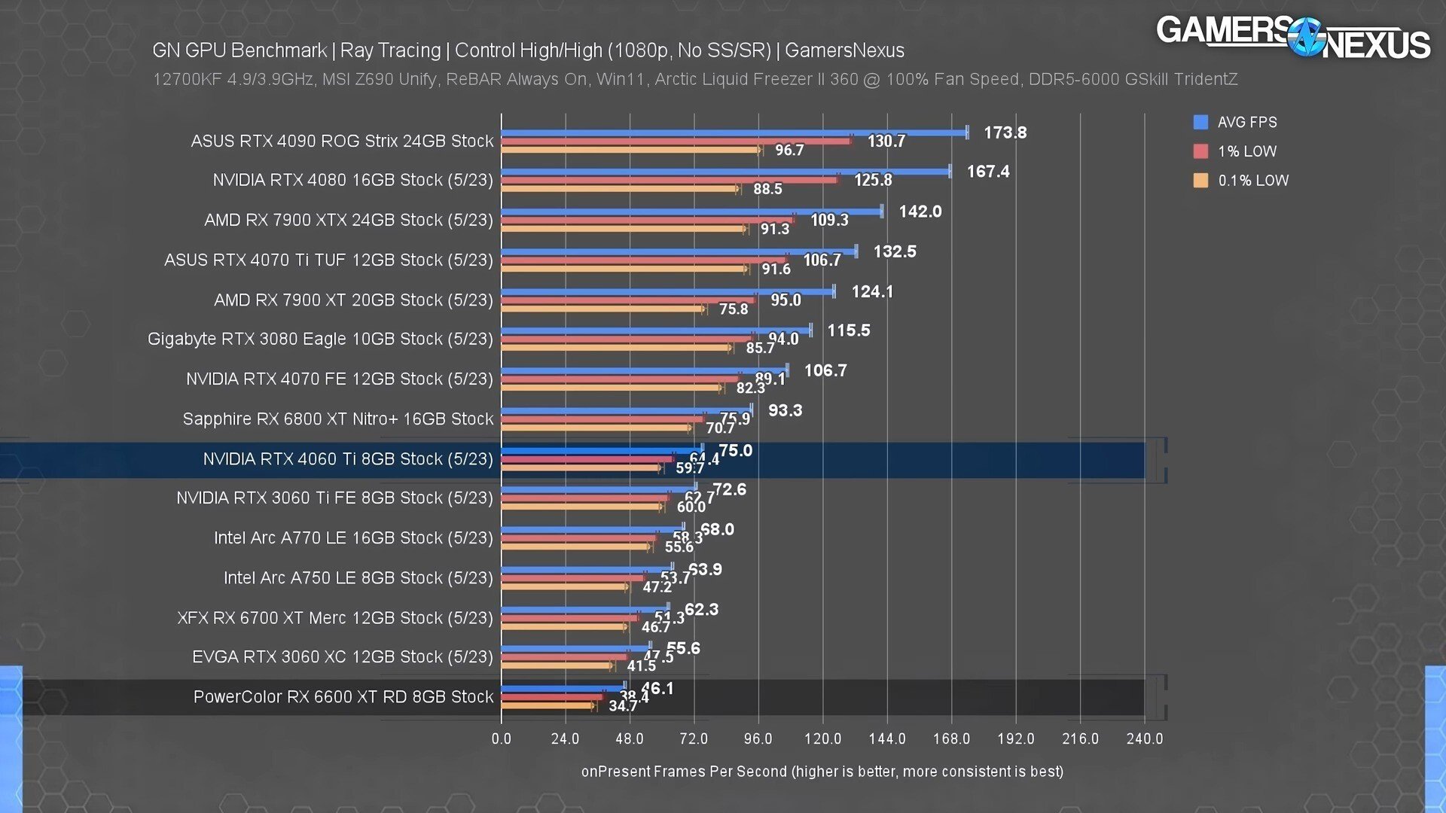This screenshot has width=1446, height=813.
Task: Click the 144.0 x-axis tick label
Action: click(887, 738)
